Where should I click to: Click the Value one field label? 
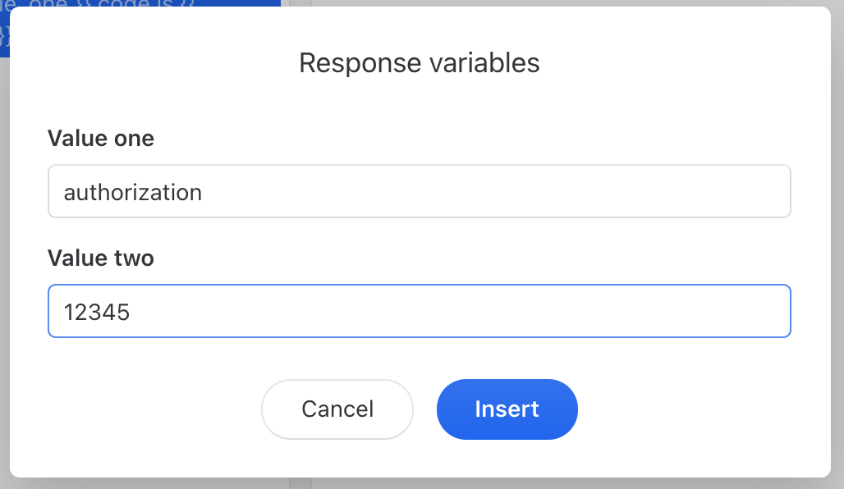(100, 138)
